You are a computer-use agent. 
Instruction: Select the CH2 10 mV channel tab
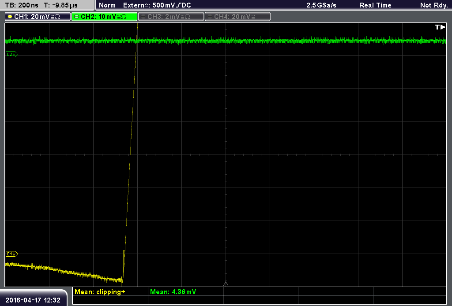click(104, 17)
